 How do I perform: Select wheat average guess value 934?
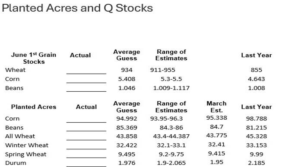[127, 70]
